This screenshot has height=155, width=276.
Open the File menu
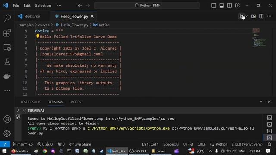click(x=16, y=6)
